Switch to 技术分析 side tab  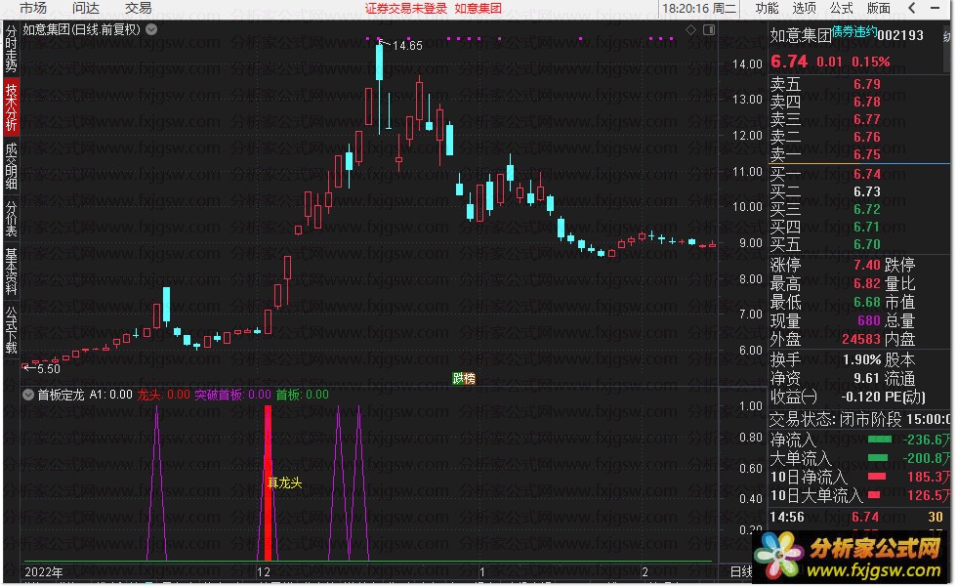[x=11, y=107]
